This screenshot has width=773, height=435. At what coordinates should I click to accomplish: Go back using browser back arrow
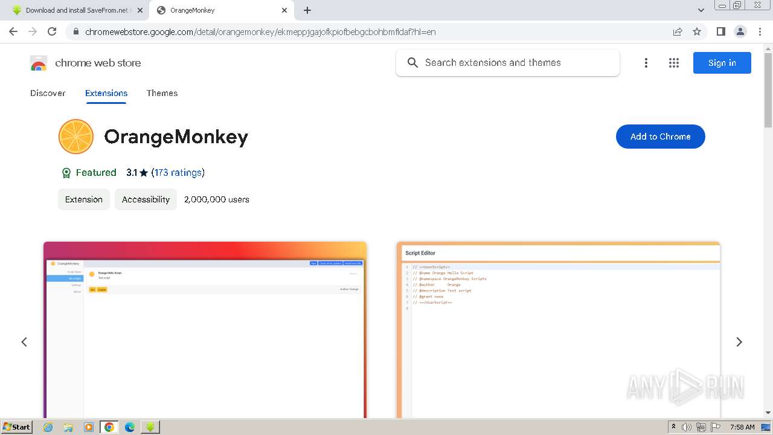pos(13,31)
